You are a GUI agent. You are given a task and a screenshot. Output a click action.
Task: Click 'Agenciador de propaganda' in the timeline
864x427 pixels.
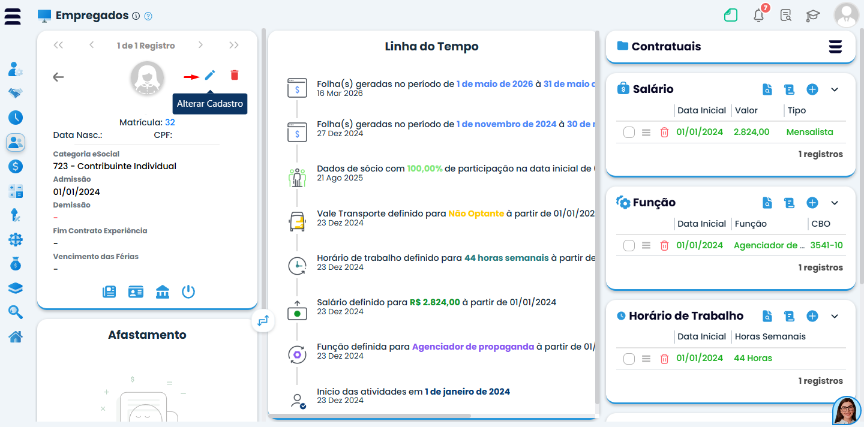point(473,347)
